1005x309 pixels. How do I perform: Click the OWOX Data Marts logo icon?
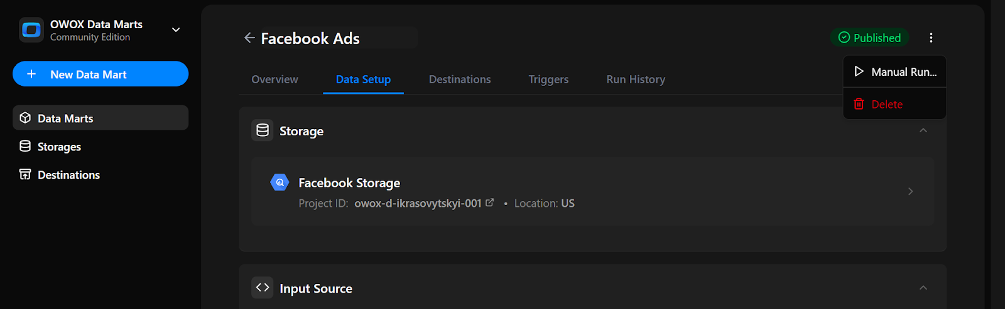click(31, 30)
